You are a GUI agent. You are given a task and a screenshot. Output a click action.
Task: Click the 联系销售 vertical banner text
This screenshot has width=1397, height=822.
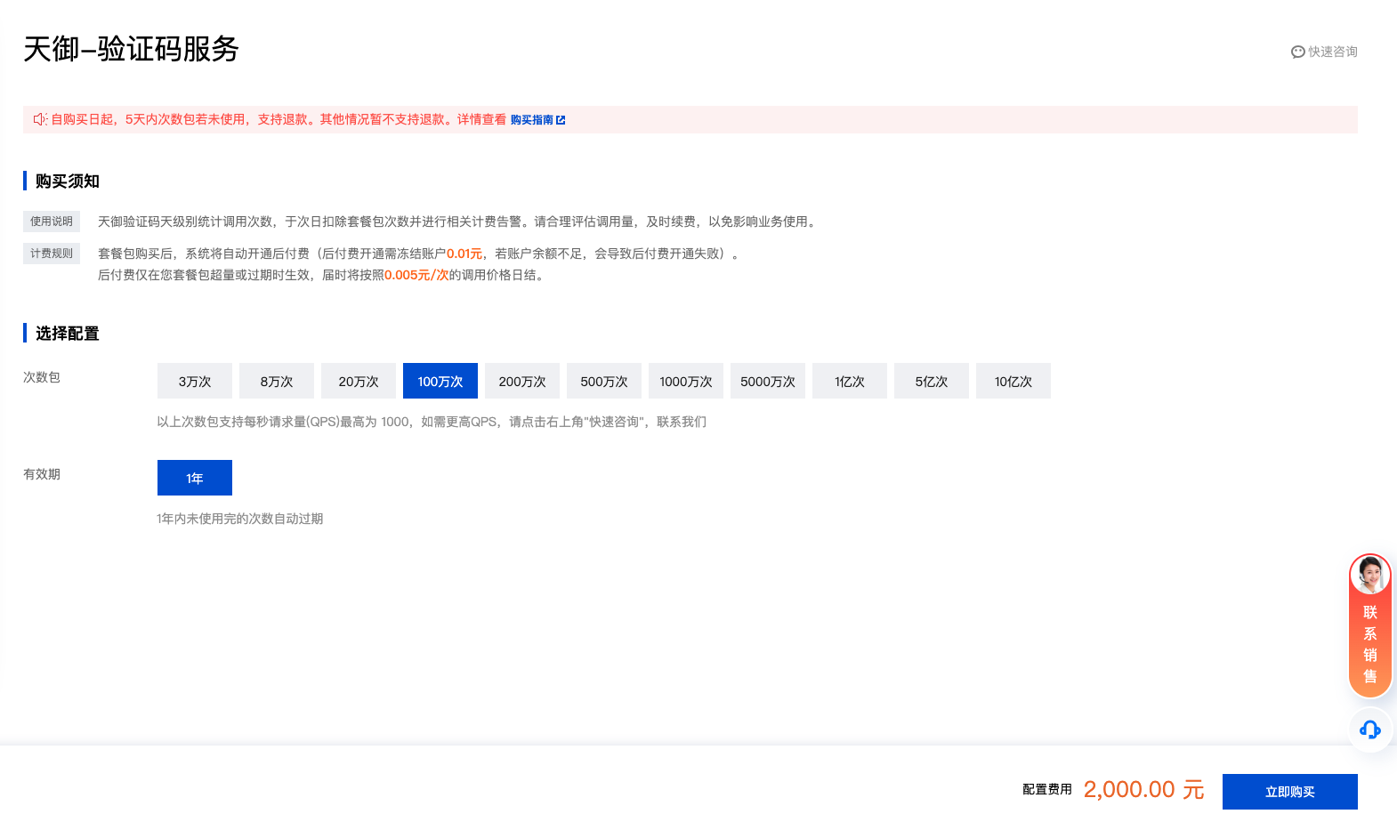[x=1370, y=645]
